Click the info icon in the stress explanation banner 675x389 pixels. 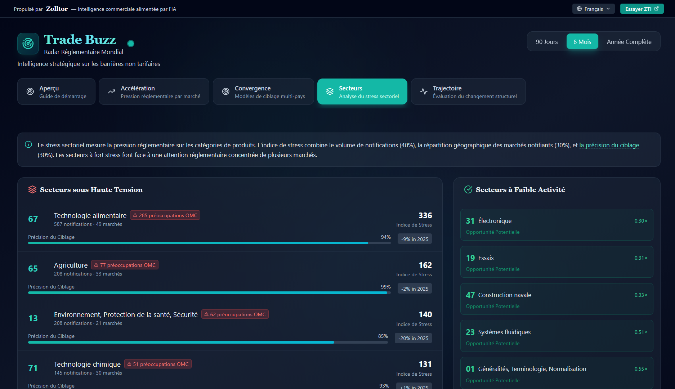(28, 144)
